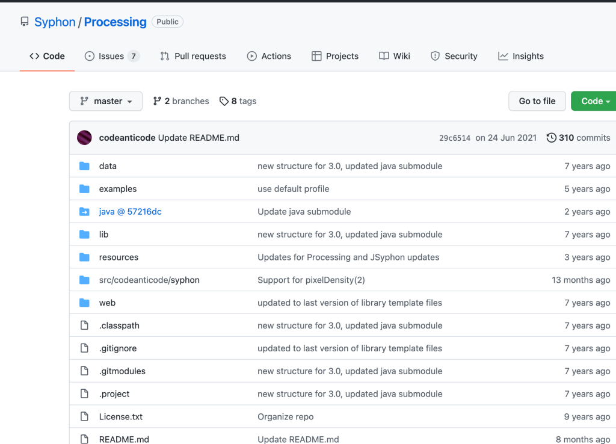Click the repository icon beside Syphon
Screen dimensions: 616x444
25,22
